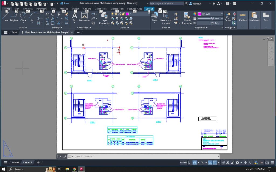Add a new layout with plus button
This screenshot has height=172, width=276.
(x=38, y=162)
